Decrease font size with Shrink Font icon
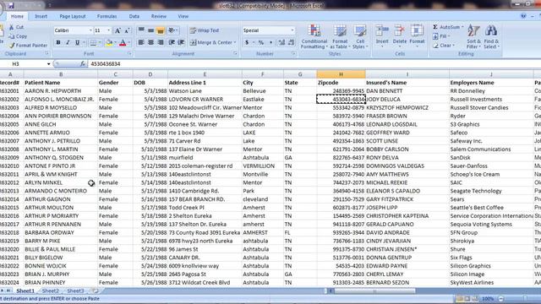This screenshot has width=541, height=304. 127,30
